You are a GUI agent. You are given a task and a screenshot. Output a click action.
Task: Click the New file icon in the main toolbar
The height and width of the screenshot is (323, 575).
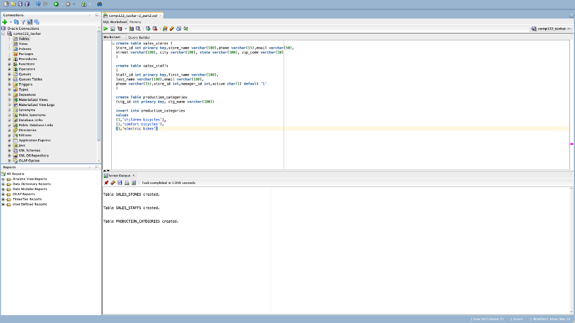(x=6, y=4)
